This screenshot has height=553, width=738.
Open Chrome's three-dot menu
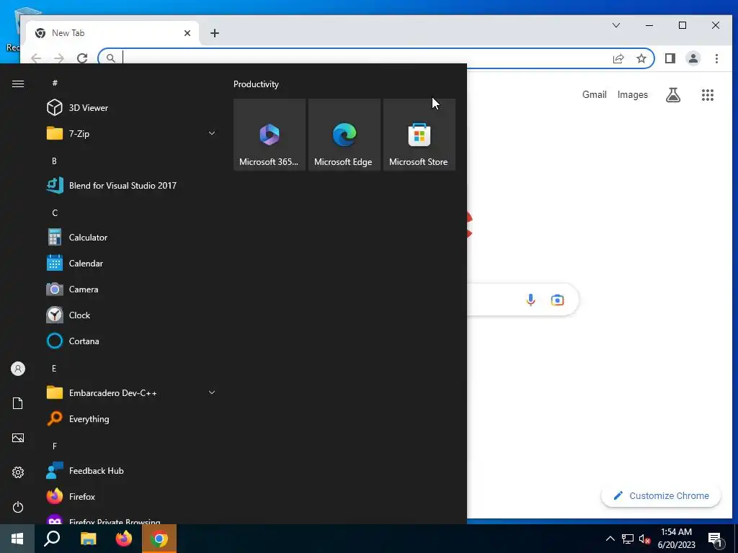point(716,58)
